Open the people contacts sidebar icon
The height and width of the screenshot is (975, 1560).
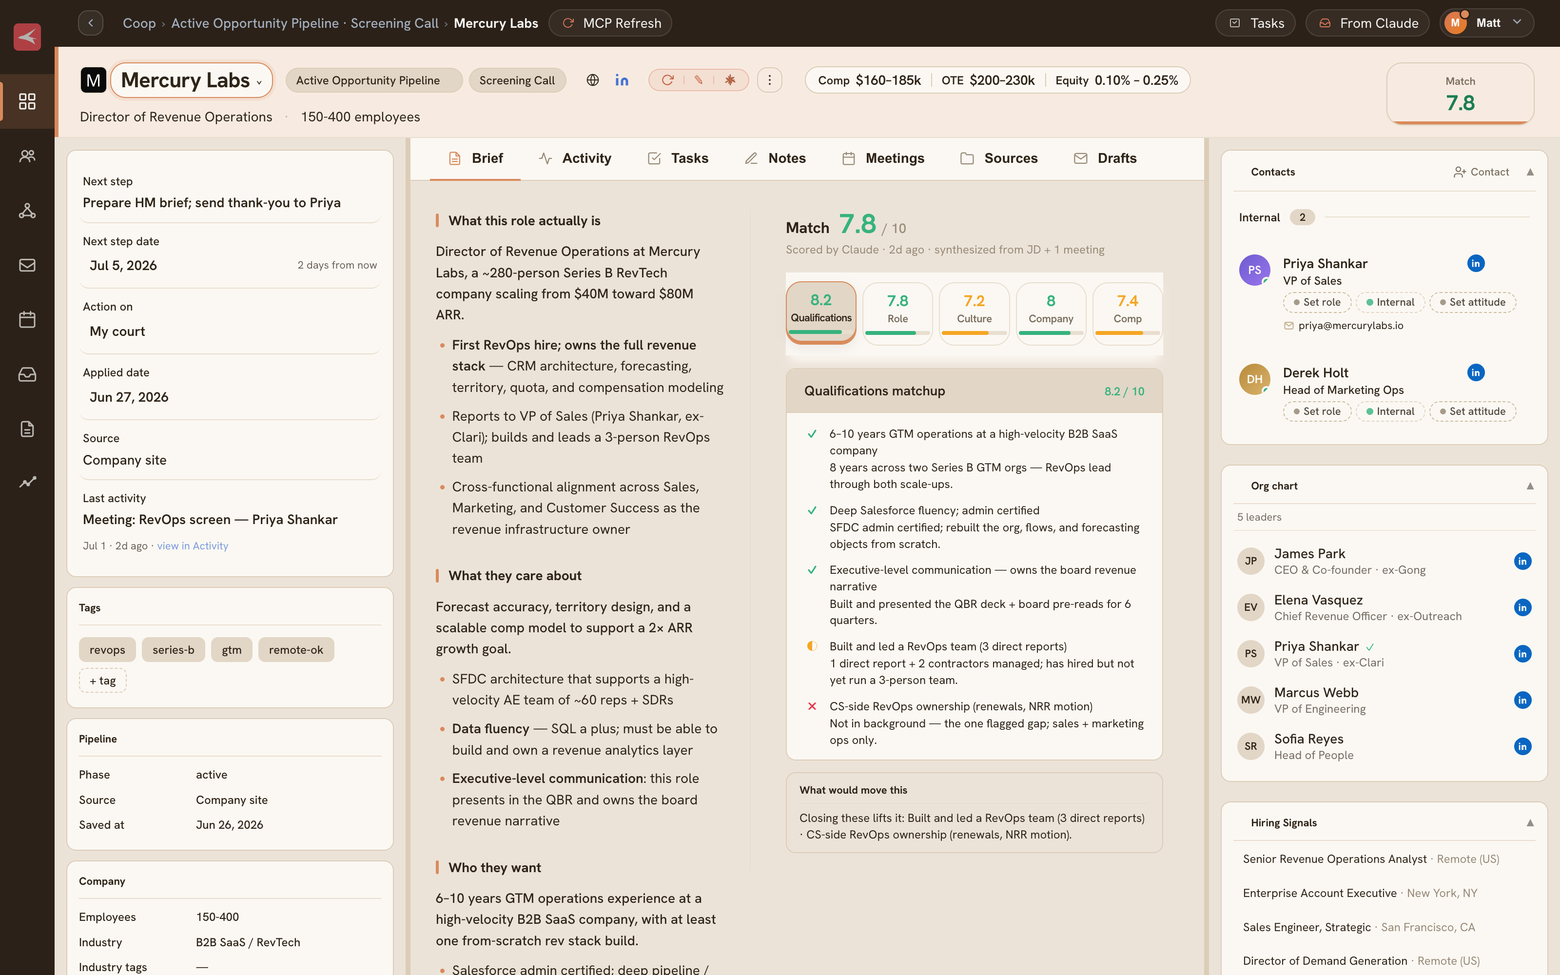click(x=27, y=156)
